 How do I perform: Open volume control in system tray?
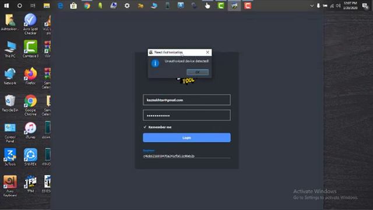pos(338,6)
